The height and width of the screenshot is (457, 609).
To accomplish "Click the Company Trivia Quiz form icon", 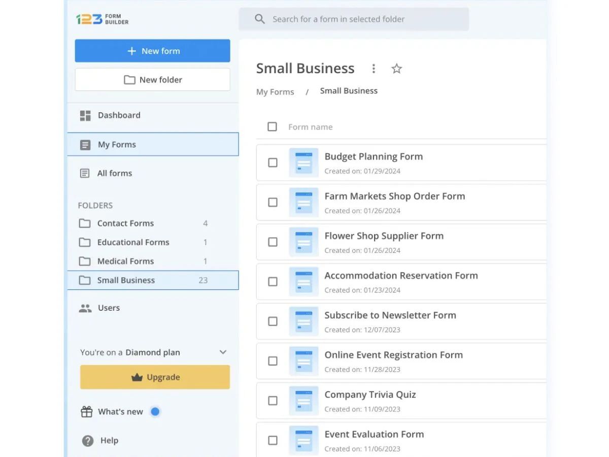I will click(303, 401).
